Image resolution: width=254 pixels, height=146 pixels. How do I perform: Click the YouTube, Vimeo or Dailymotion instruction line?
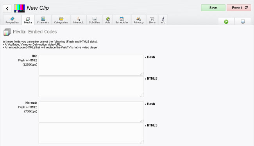[x=32, y=45]
